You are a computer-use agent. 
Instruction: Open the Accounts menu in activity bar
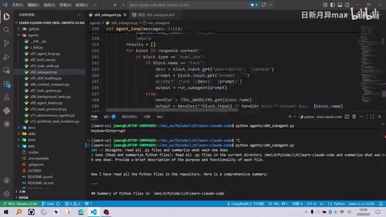click(x=7, y=180)
